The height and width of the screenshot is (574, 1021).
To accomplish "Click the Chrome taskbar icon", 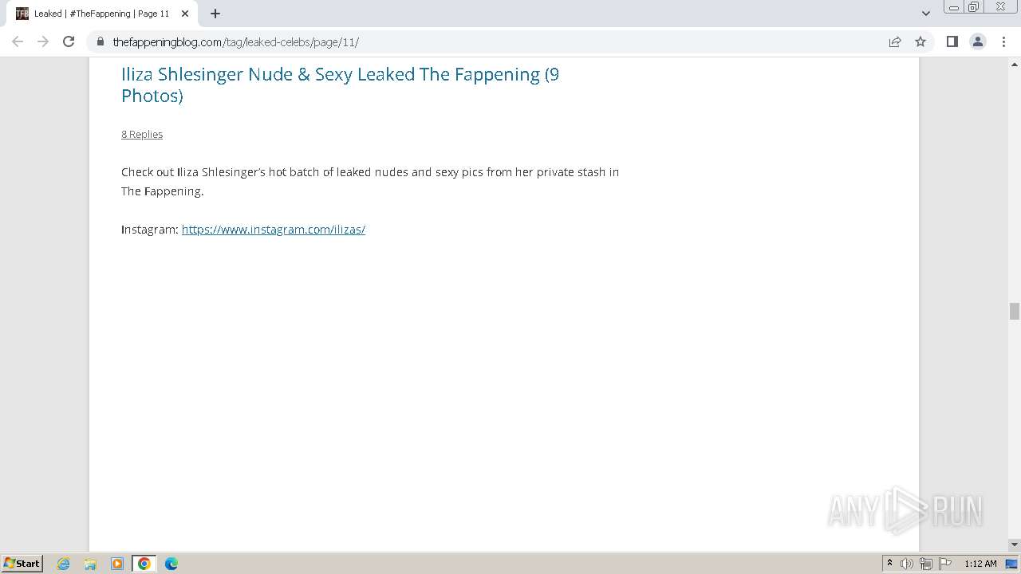I will pyautogui.click(x=144, y=564).
